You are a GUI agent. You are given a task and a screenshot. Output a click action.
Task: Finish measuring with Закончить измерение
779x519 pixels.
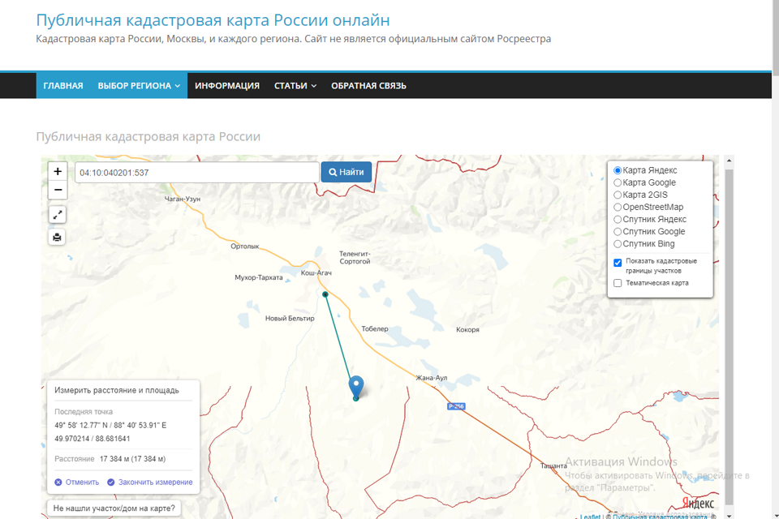[x=150, y=482]
